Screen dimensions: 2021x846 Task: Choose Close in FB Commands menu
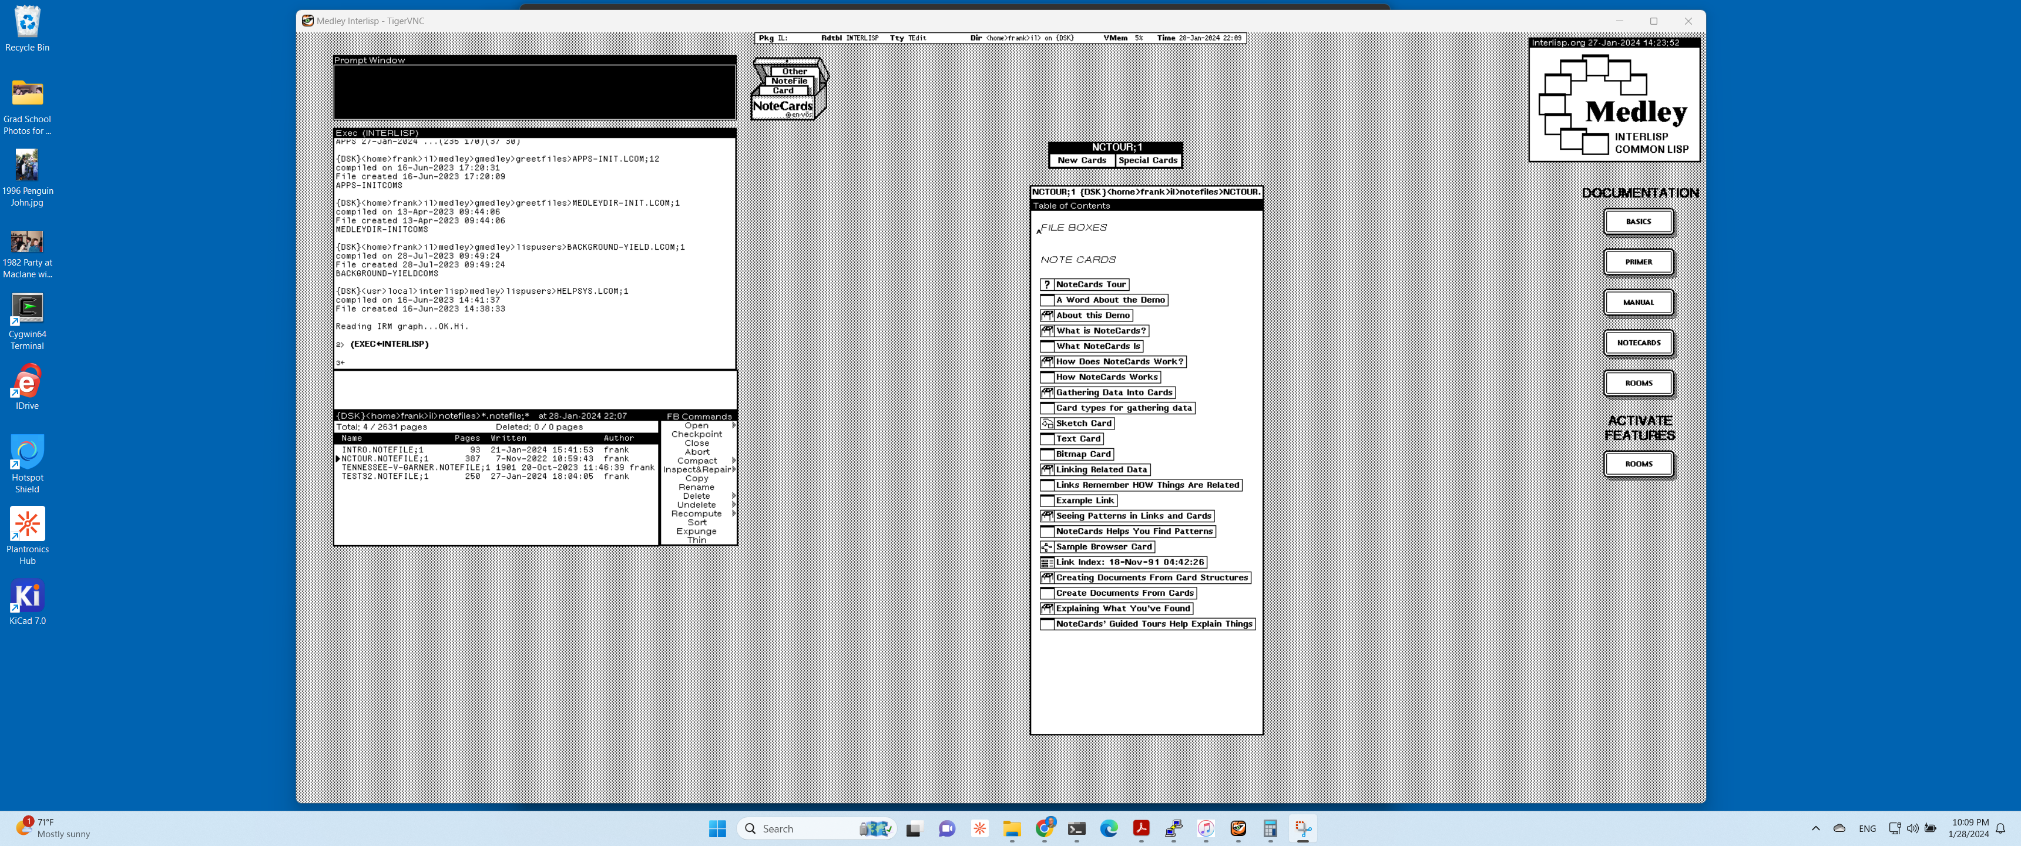pos(697,444)
